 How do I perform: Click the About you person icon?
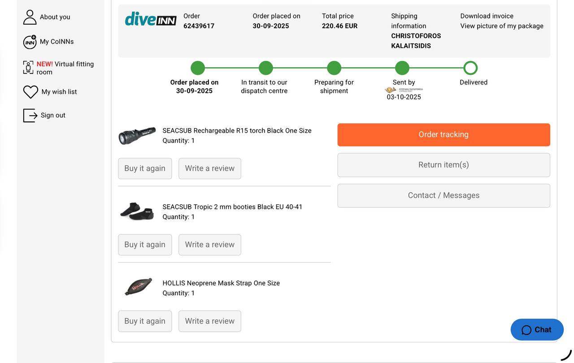30,17
